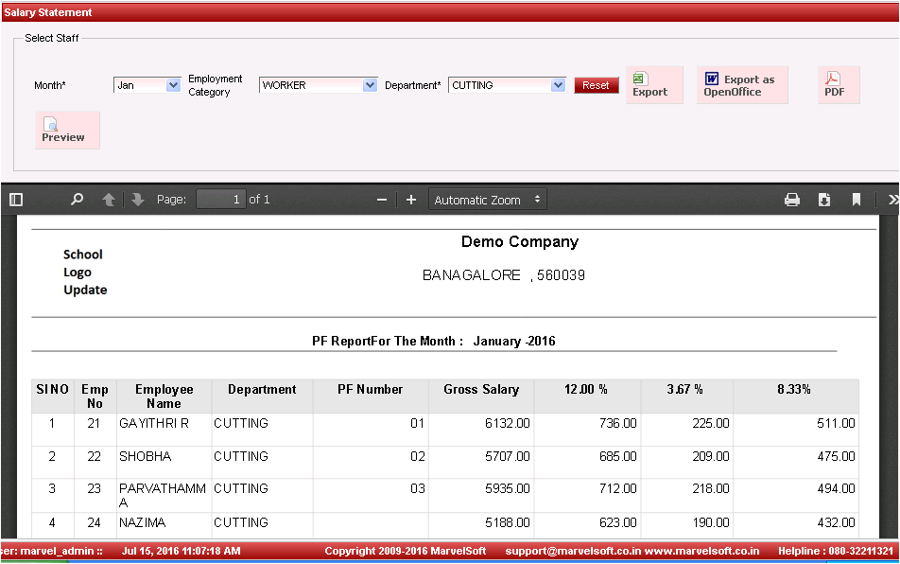This screenshot has height=564, width=900.
Task: Click the Export to Excel button
Action: point(653,85)
